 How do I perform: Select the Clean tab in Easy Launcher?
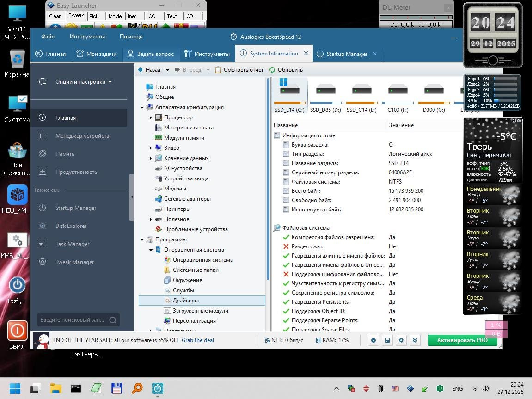[55, 16]
